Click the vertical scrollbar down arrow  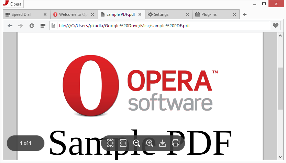280,157
